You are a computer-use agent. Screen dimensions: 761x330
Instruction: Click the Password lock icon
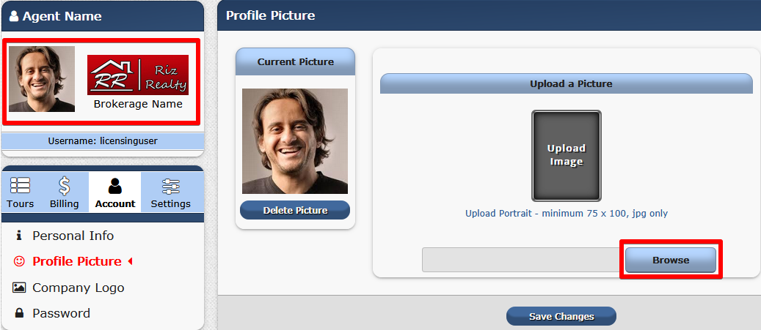click(19, 313)
